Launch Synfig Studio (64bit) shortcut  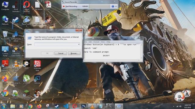pos(16,36)
